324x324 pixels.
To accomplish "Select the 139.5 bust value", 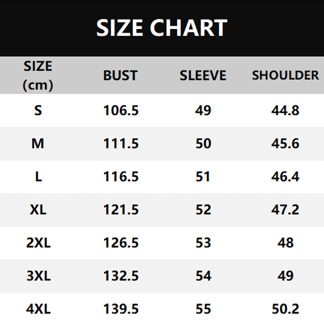I will click(121, 309).
